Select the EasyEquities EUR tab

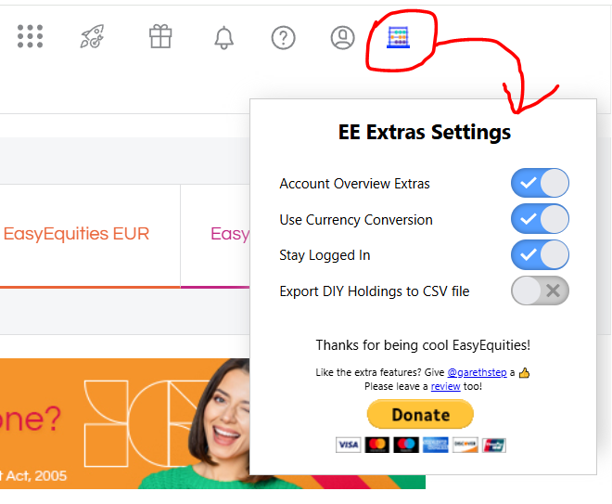click(90, 236)
